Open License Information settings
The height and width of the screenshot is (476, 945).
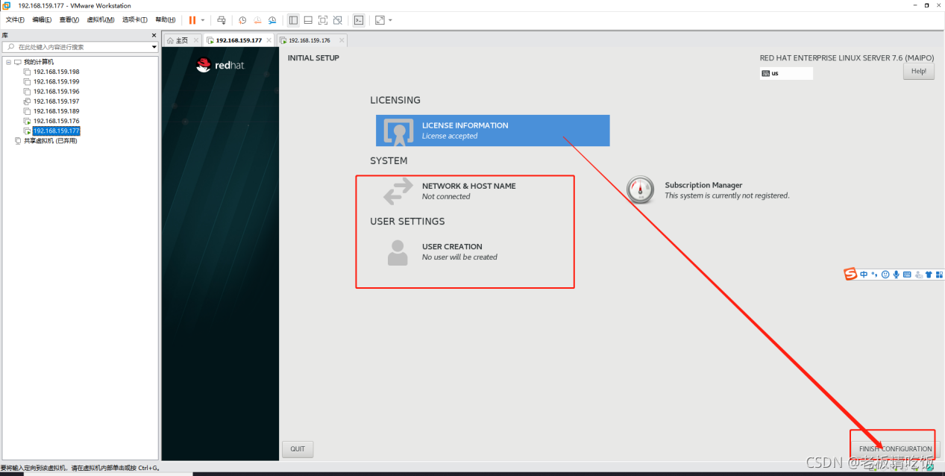tap(492, 131)
